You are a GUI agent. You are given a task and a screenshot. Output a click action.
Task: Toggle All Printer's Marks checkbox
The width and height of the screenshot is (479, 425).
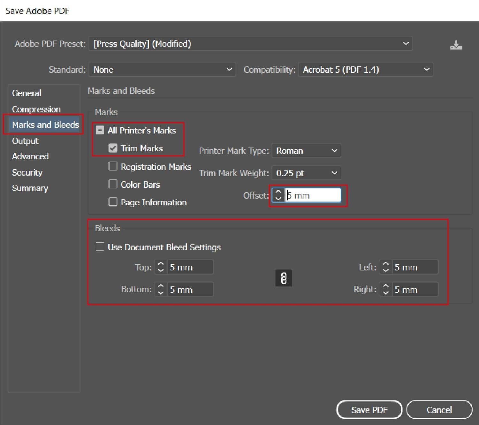click(x=100, y=130)
